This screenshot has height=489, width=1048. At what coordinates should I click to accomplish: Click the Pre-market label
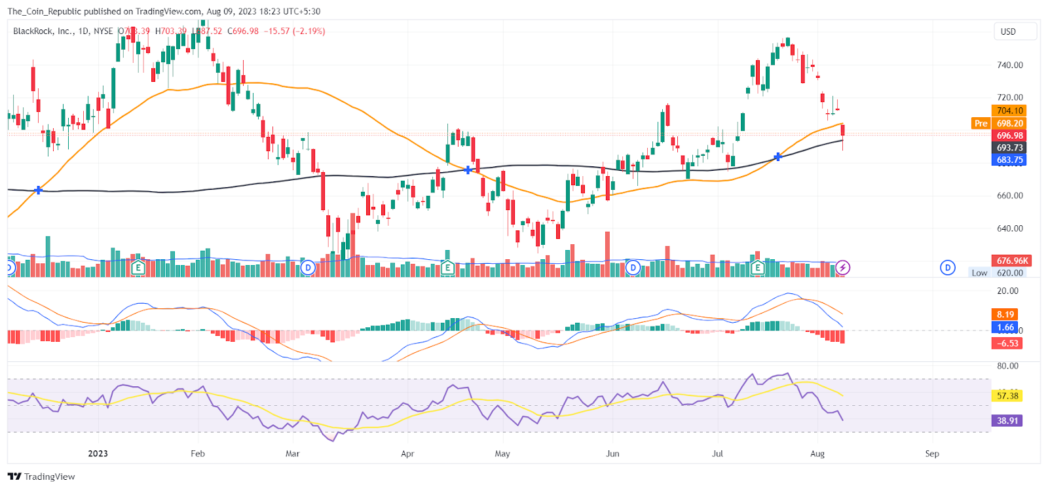[981, 123]
